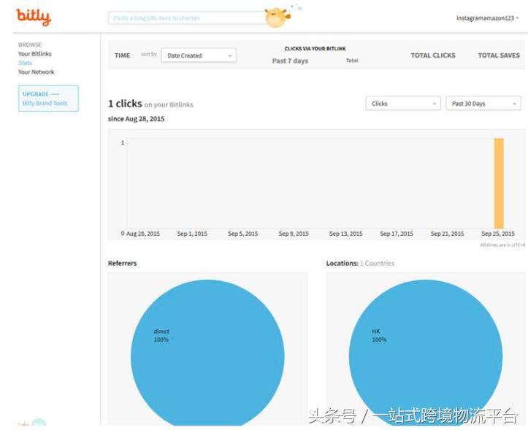Click the orange bar on Sep 25 in chart

click(499, 183)
